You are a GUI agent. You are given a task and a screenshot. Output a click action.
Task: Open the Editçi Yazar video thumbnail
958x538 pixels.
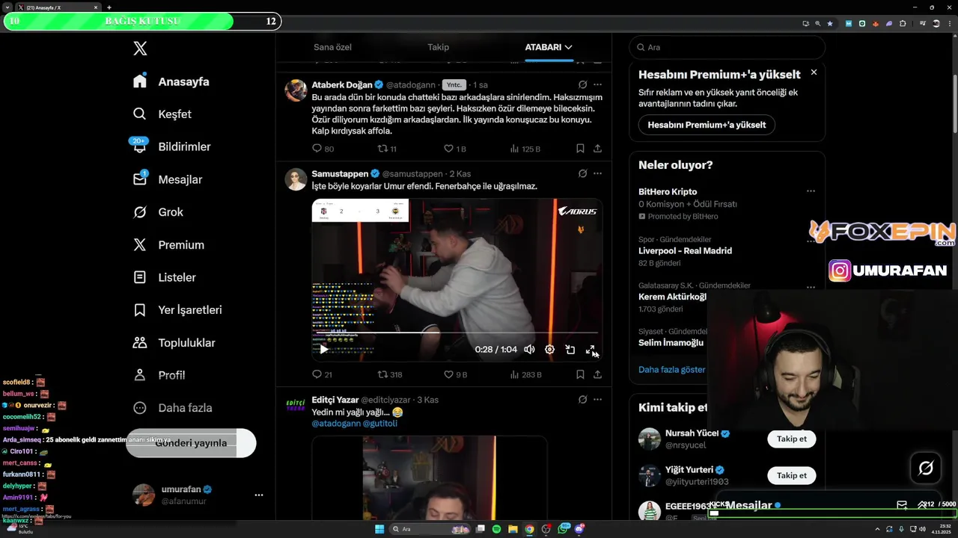coord(429,478)
